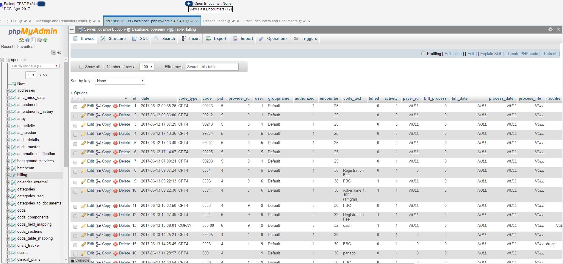This screenshot has height=264, width=563.
Task: Close the phpMyAdmin tab
Action: [x=196, y=21]
